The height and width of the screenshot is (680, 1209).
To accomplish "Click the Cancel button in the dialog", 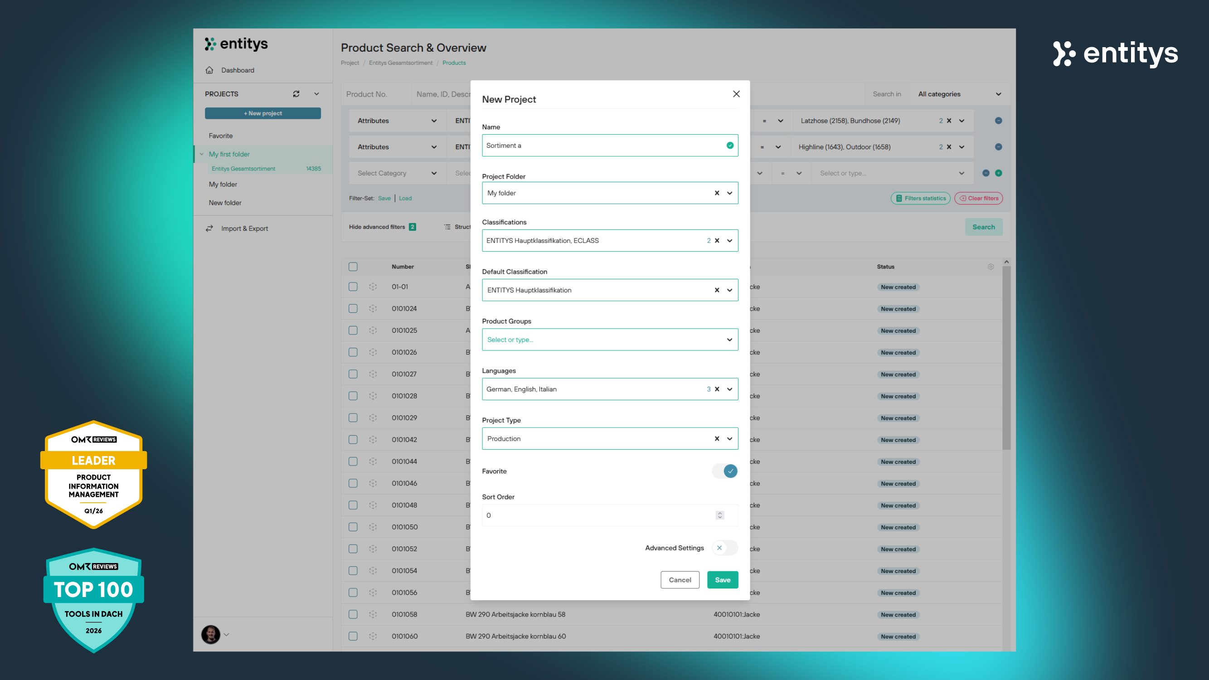I will [680, 579].
